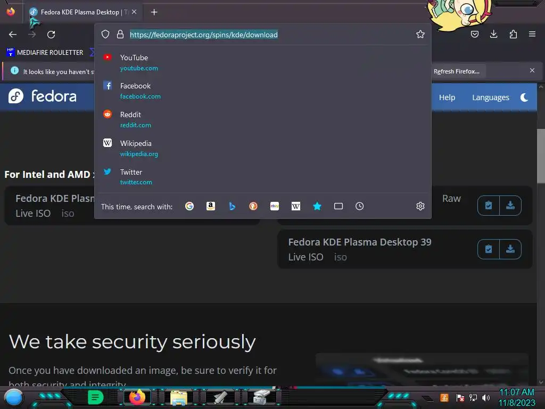Open the green notes taskbar app
The image size is (545, 409).
96,397
